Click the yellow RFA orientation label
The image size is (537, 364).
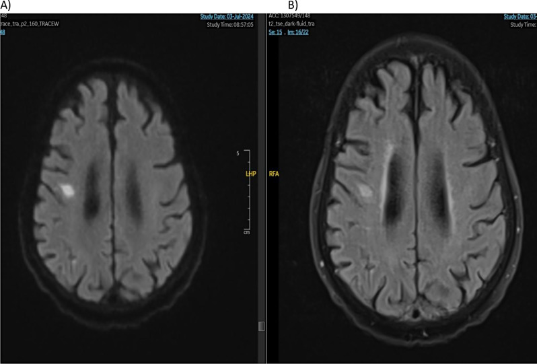[274, 174]
